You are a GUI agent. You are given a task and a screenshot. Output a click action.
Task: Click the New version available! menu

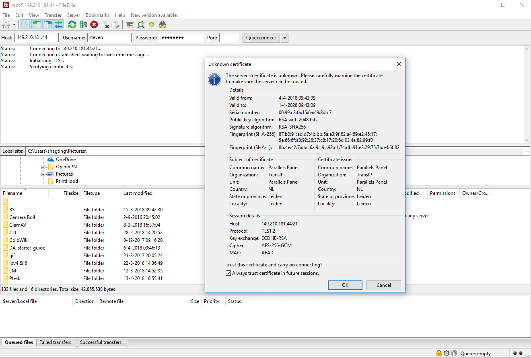click(x=154, y=15)
